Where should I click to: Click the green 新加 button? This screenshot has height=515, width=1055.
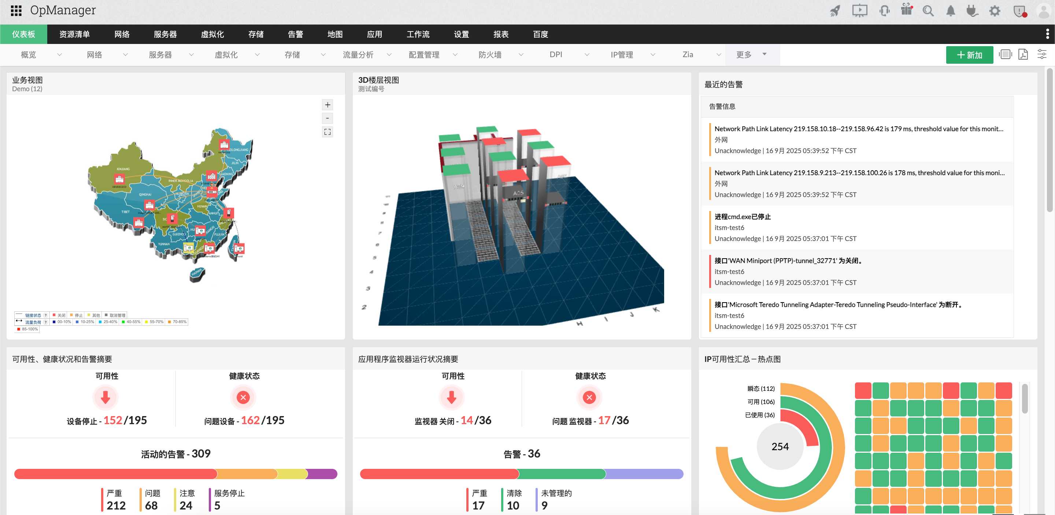pyautogui.click(x=969, y=55)
